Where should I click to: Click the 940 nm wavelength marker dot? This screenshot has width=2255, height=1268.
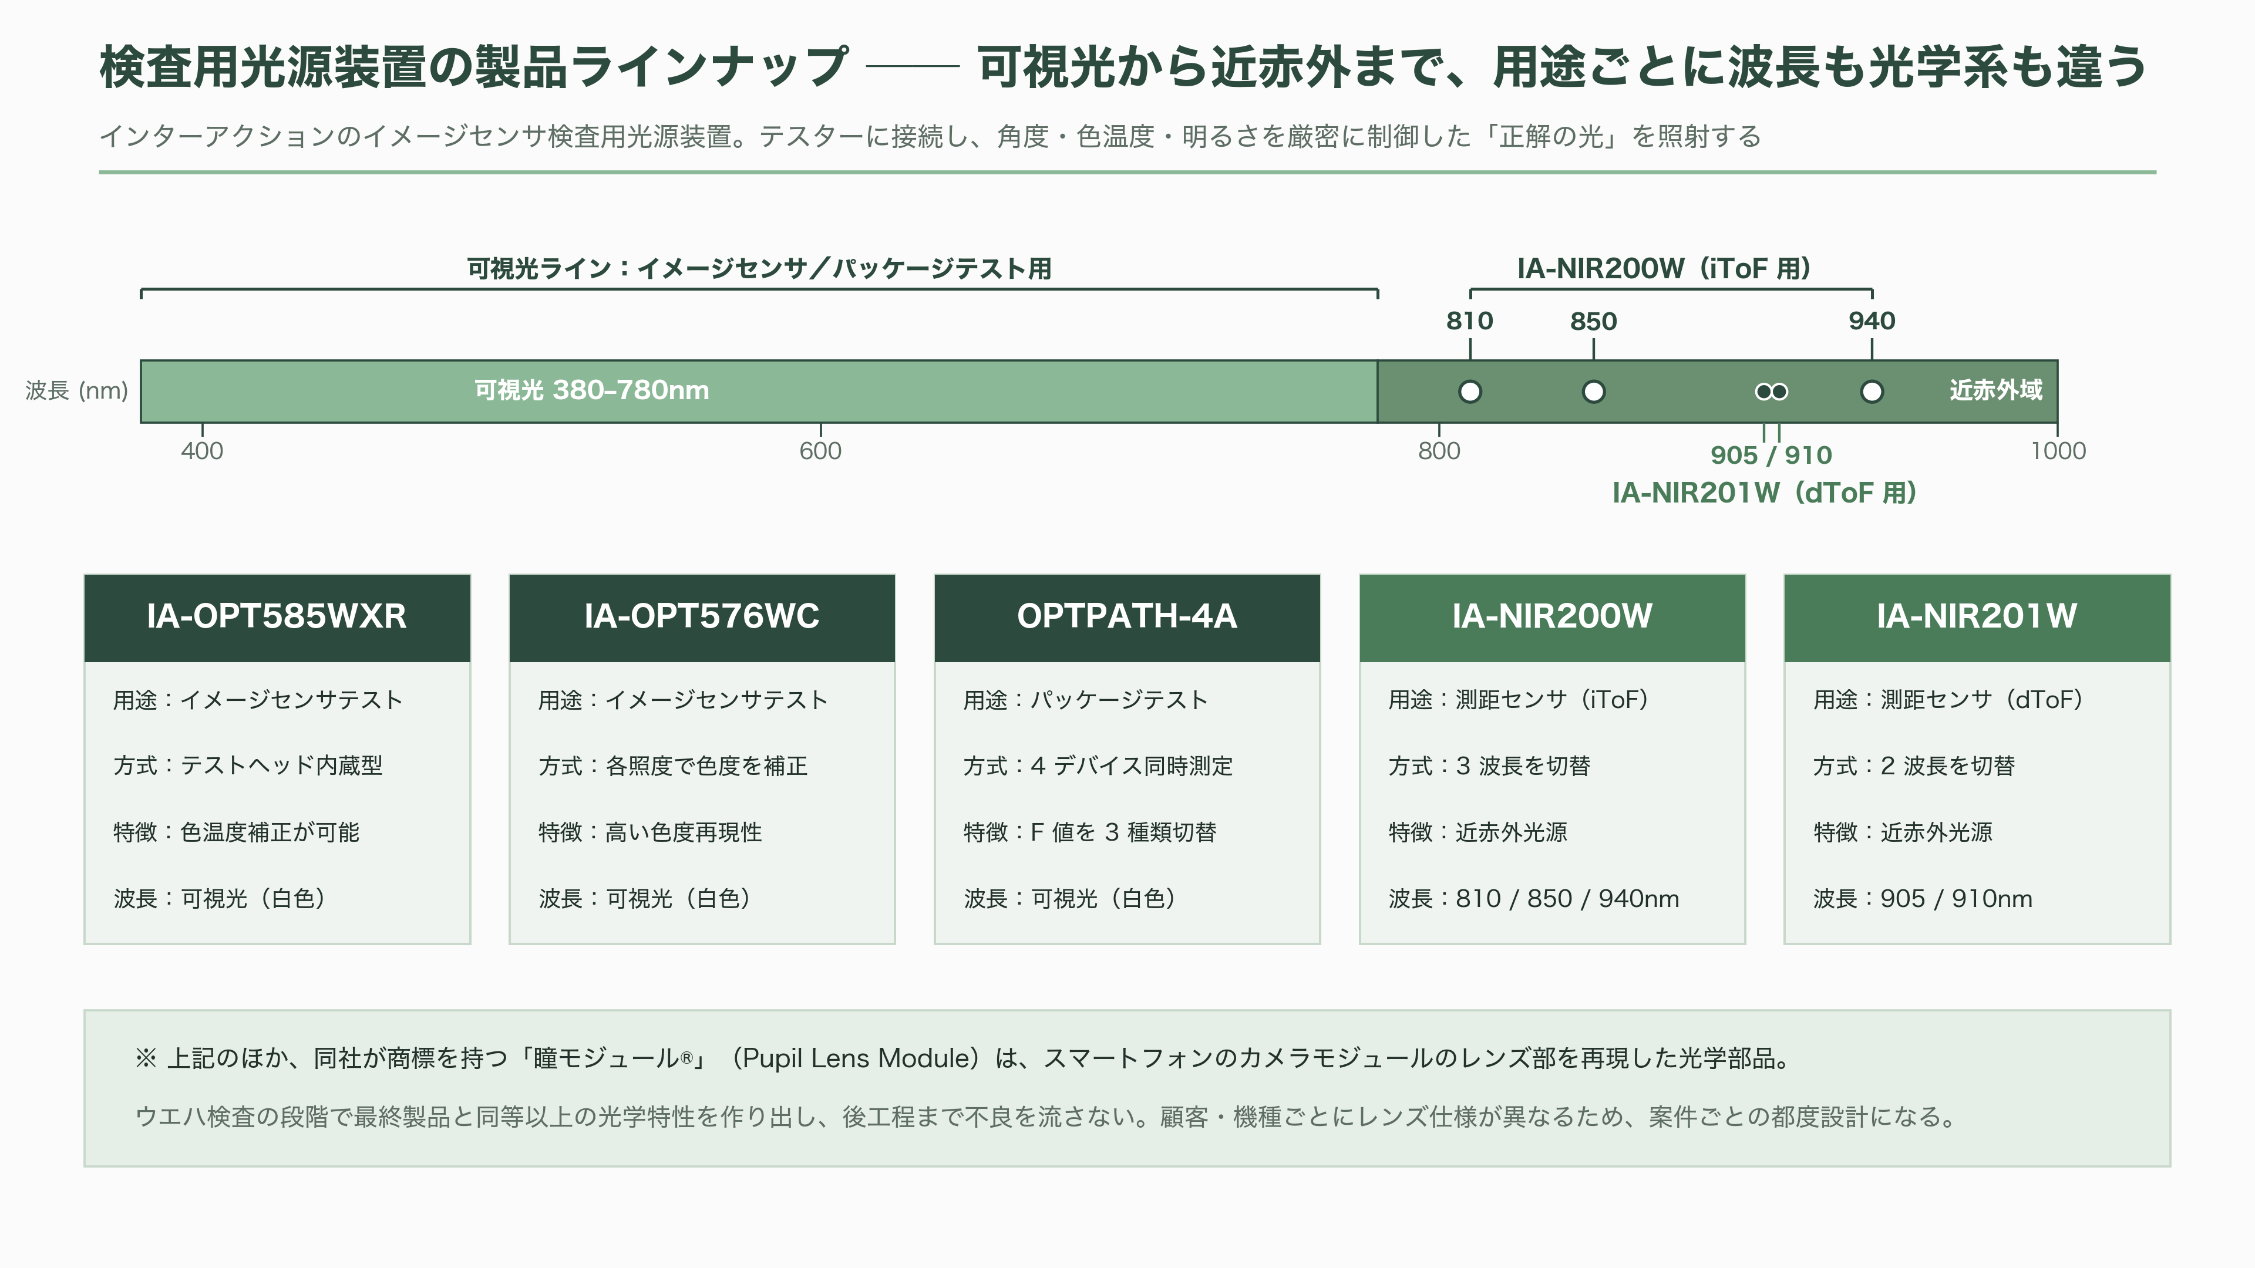pyautogui.click(x=1872, y=391)
